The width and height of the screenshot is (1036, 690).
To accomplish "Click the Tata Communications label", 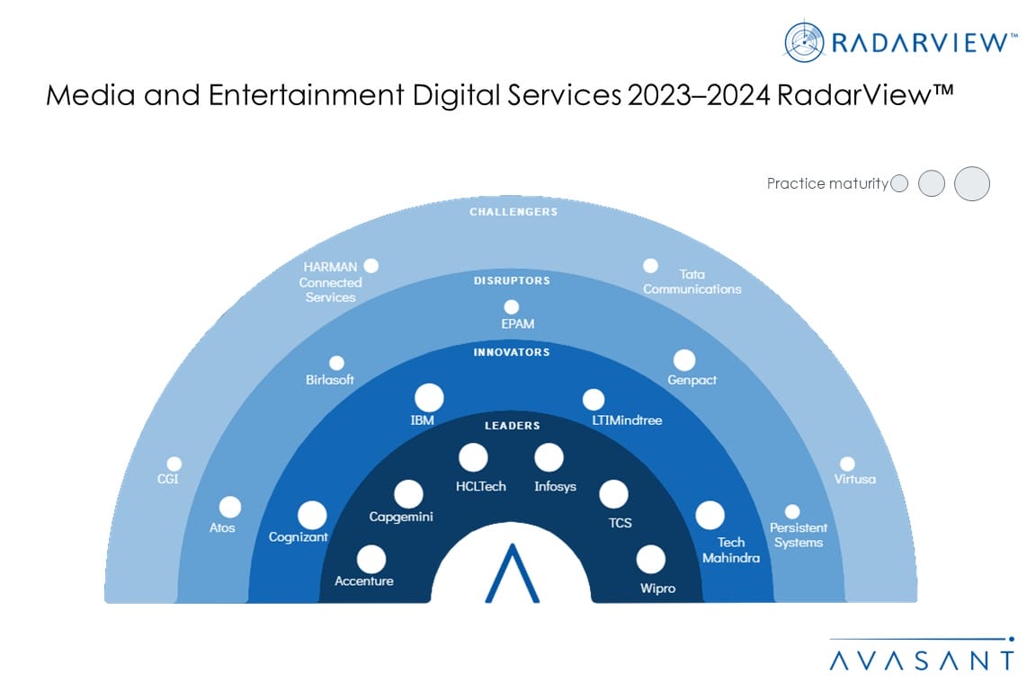I will (692, 282).
